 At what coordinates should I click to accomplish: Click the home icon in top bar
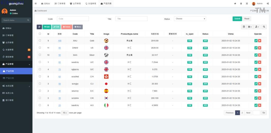(235, 4)
